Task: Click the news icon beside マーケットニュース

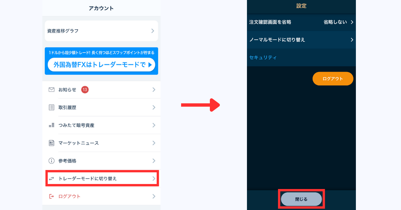Action: pyautogui.click(x=51, y=143)
